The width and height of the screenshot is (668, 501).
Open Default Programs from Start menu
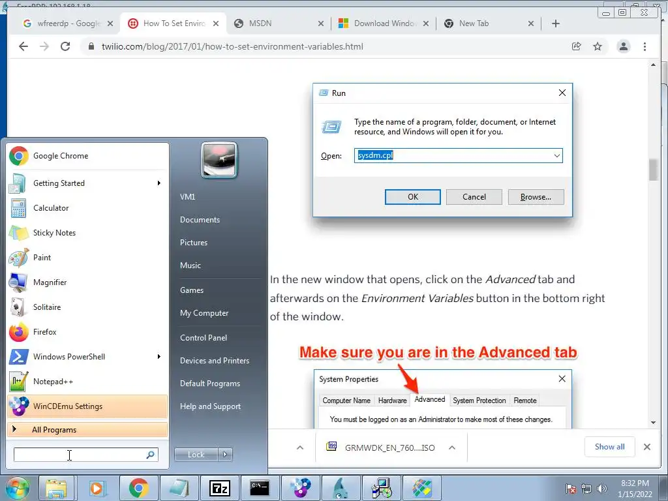tap(210, 384)
